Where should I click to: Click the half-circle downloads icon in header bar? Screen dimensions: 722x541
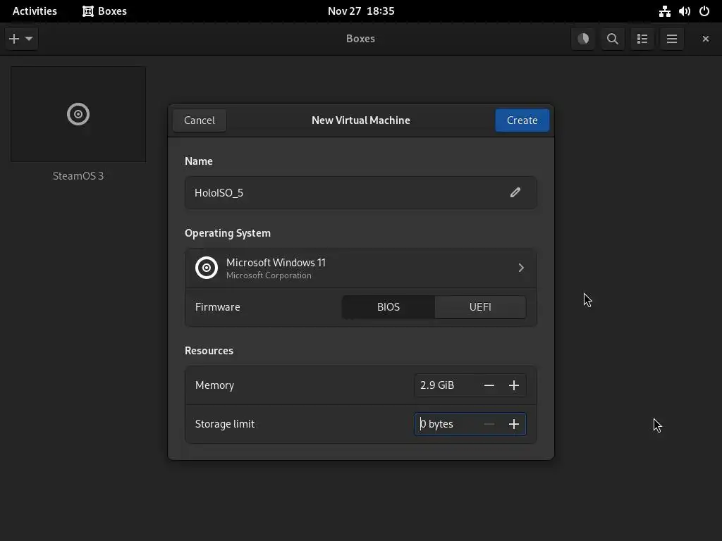pyautogui.click(x=583, y=39)
